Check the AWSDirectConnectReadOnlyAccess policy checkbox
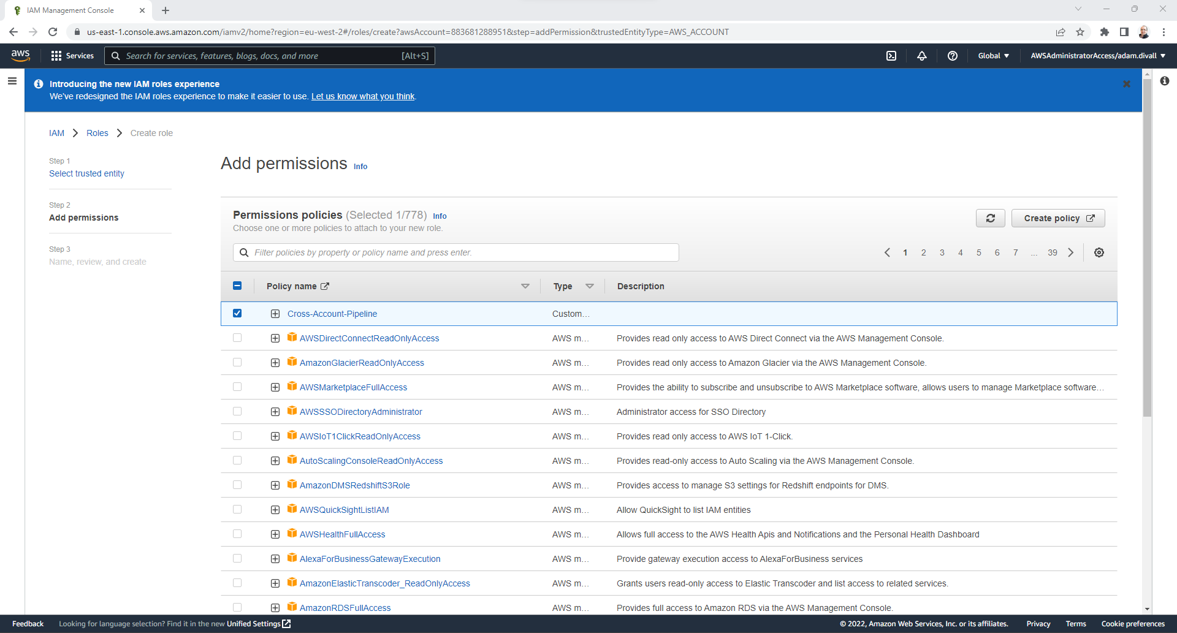The image size is (1177, 633). pos(237,338)
